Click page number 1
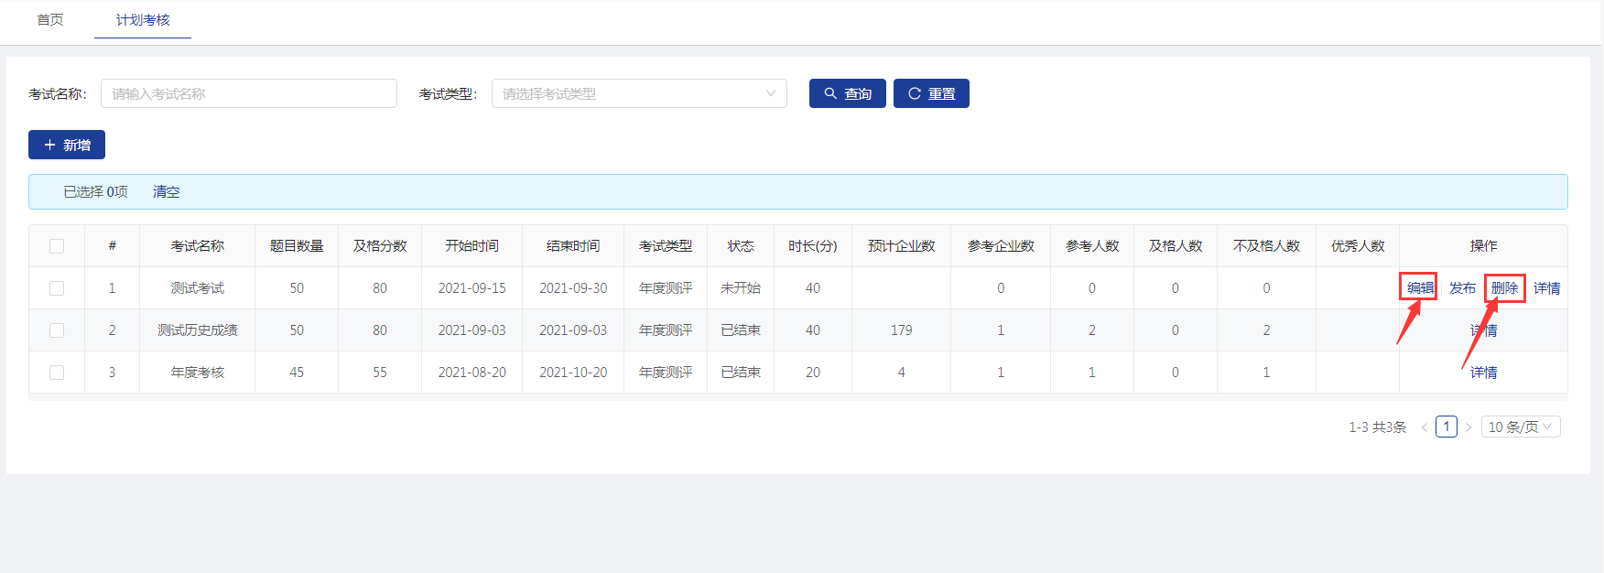The height and width of the screenshot is (573, 1604). (1447, 427)
